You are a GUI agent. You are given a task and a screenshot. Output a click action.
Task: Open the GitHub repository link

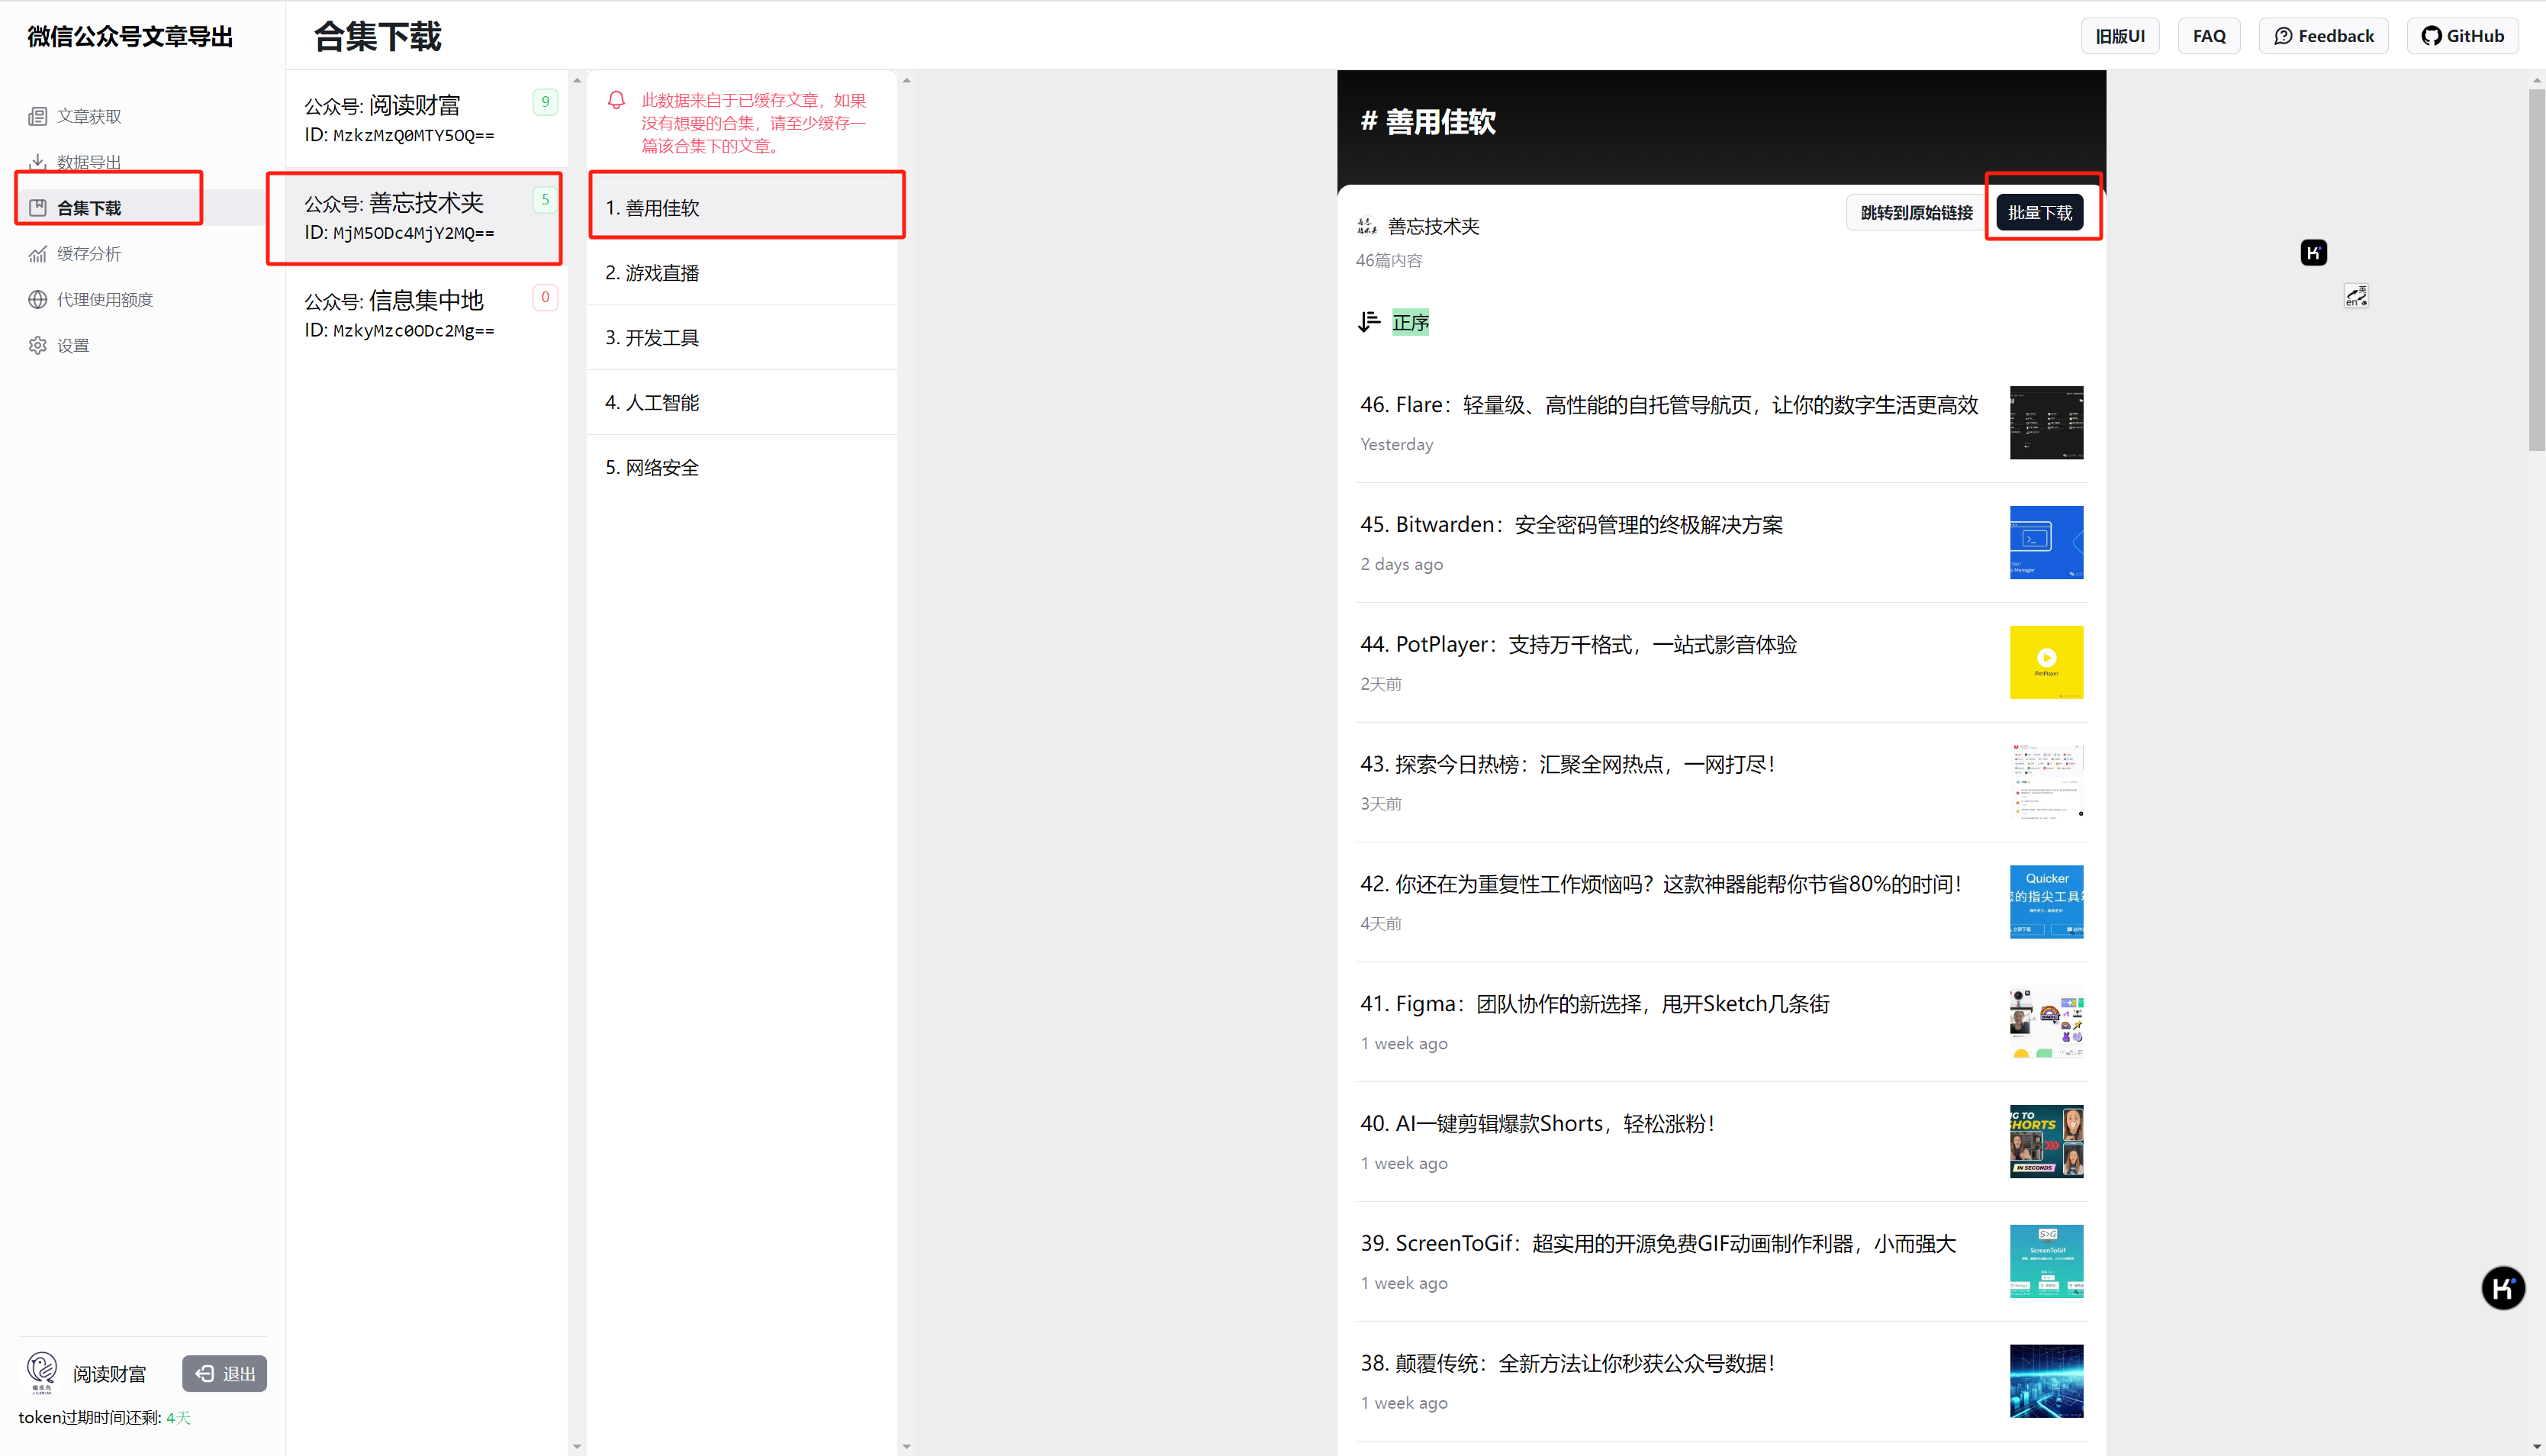[2462, 36]
